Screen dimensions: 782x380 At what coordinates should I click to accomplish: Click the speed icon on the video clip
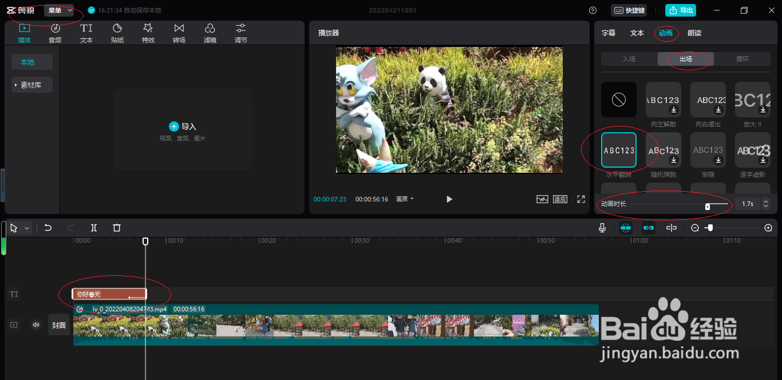(80, 309)
